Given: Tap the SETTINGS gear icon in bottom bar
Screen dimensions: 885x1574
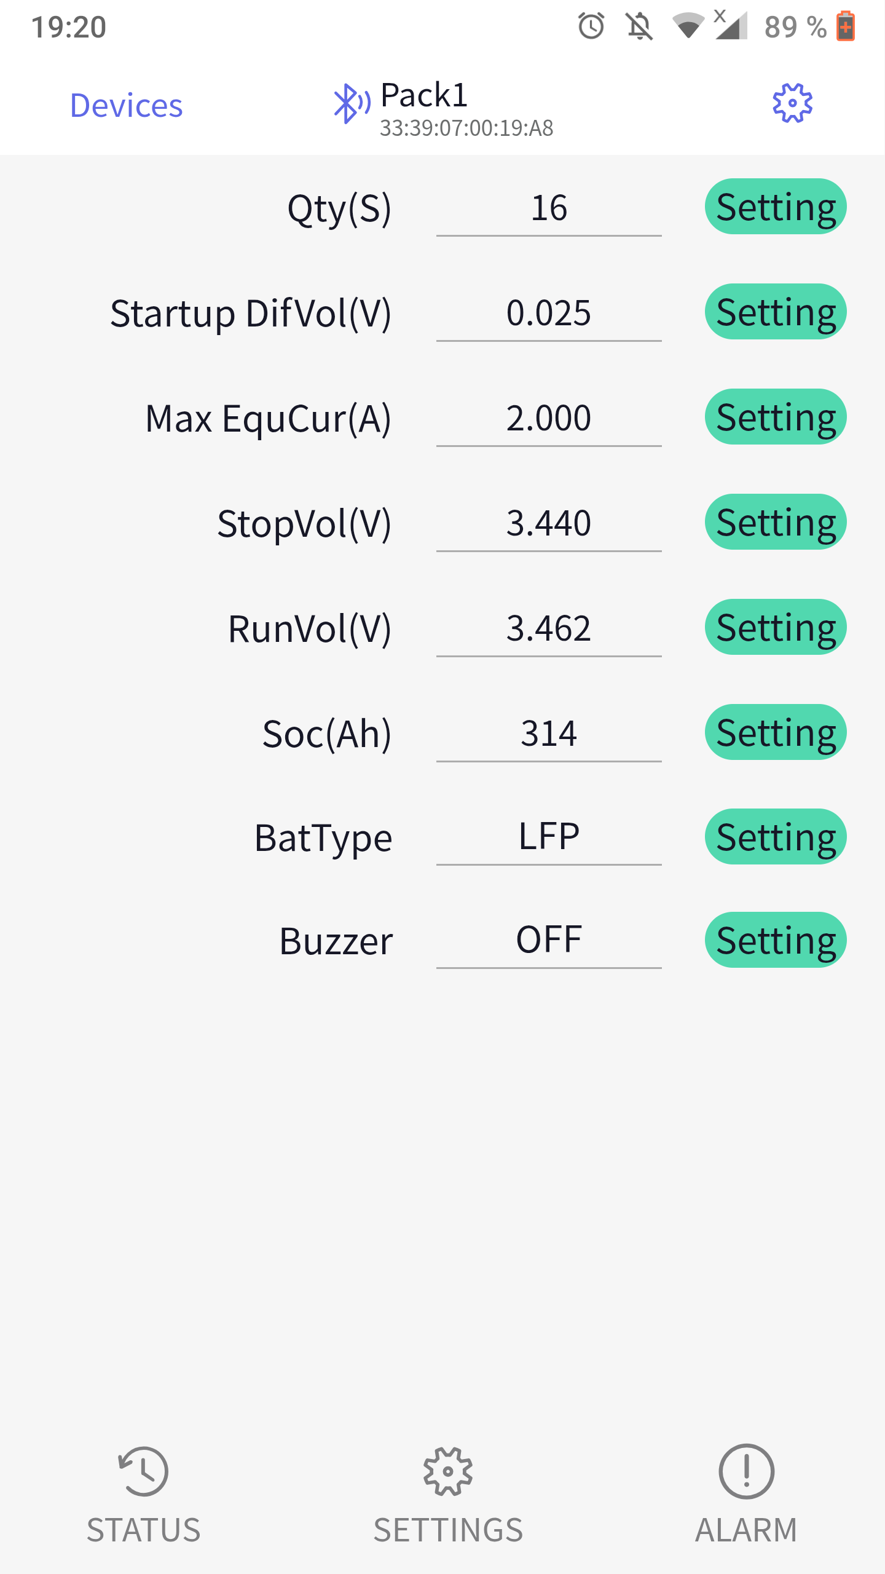Looking at the screenshot, I should [447, 1471].
